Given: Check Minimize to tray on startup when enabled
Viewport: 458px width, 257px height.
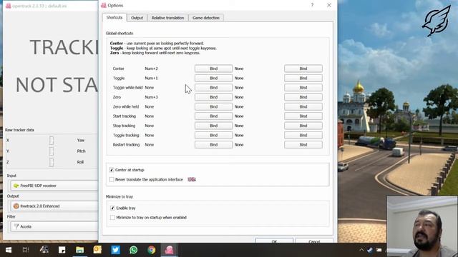Looking at the screenshot, I should point(112,217).
